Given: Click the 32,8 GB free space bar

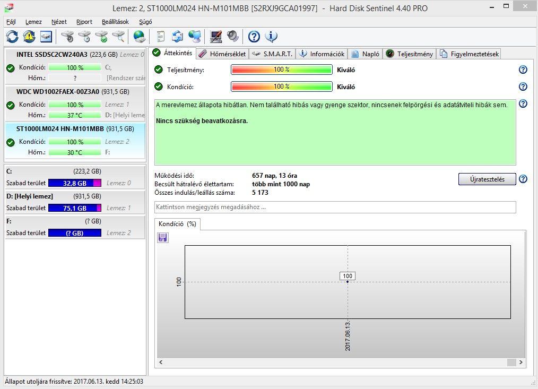Looking at the screenshot, I should click(x=75, y=183).
